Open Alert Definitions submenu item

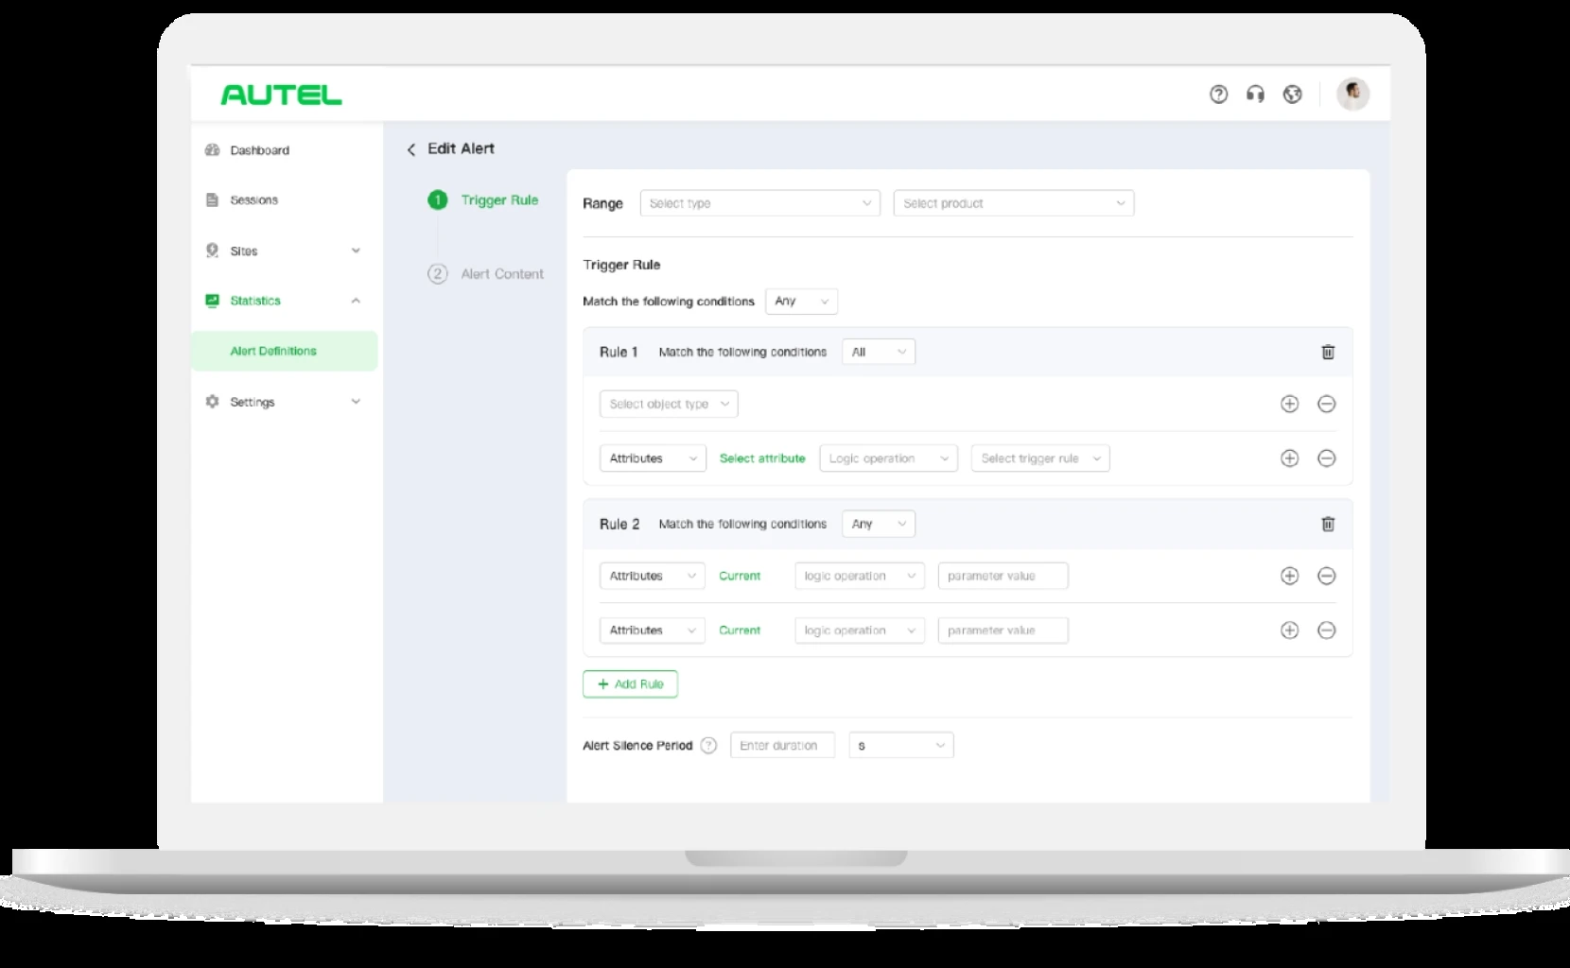click(284, 351)
